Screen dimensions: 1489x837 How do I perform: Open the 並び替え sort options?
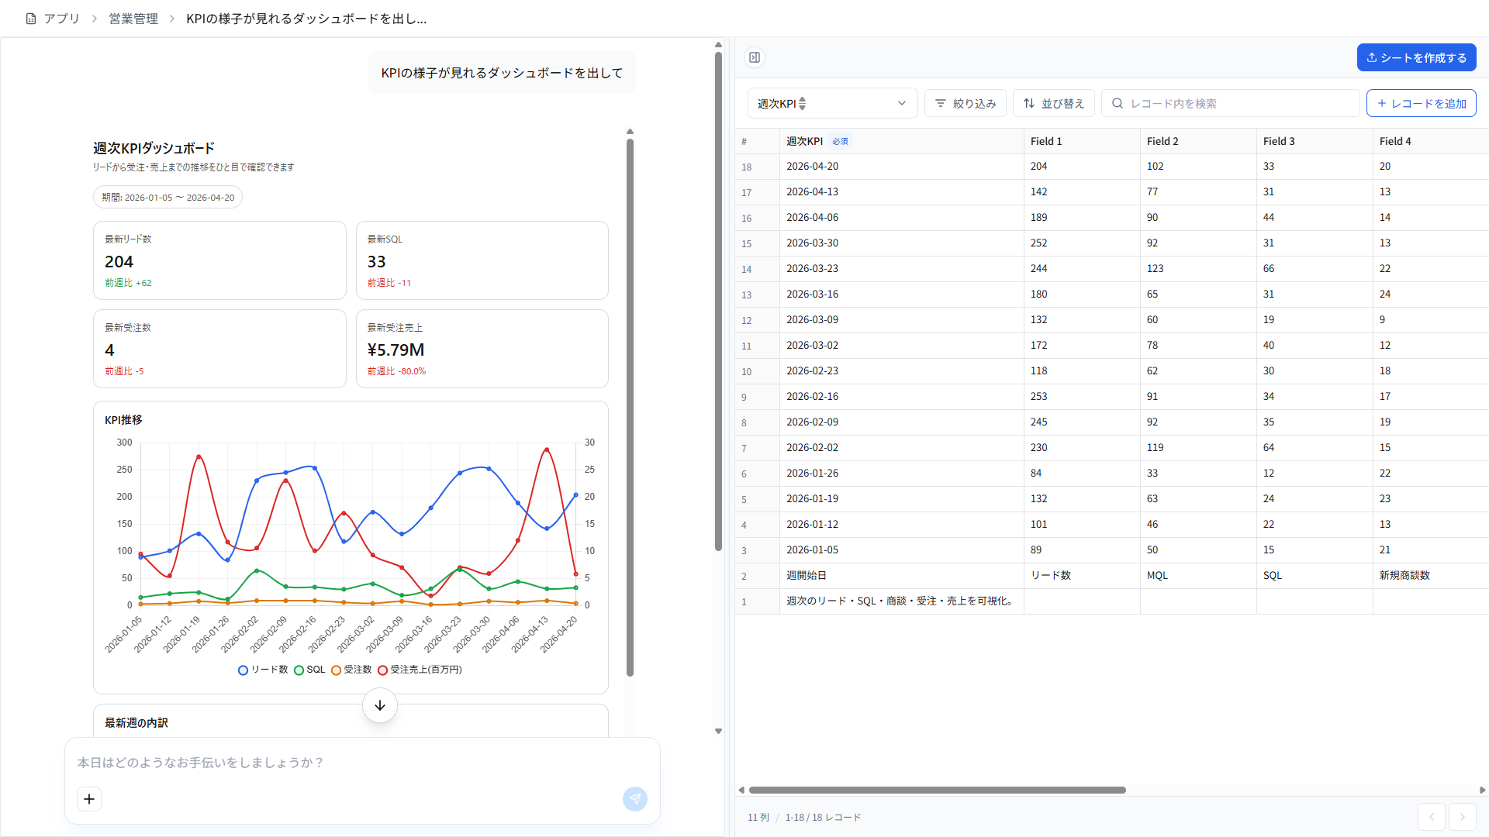coord(1053,103)
